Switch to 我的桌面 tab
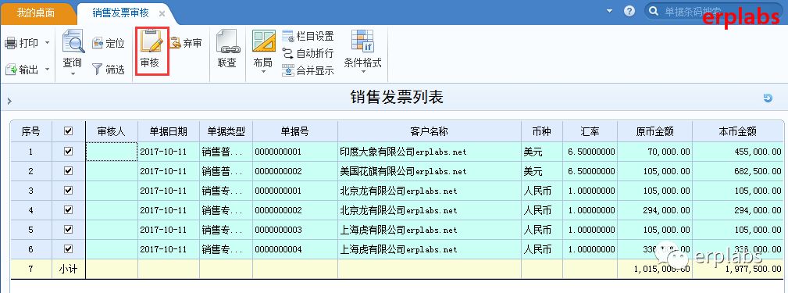This screenshot has height=293, width=788. coord(36,13)
